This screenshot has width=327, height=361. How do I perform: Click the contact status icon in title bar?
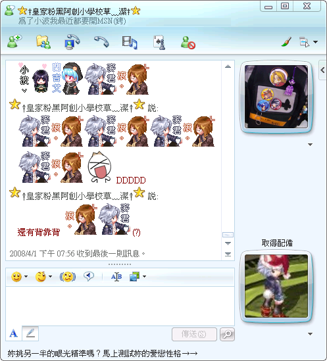click(9, 11)
